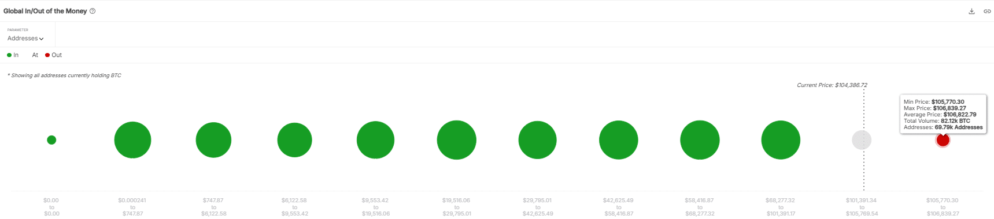Image resolution: width=994 pixels, height=219 pixels.
Task: Click the axis label $105,770.30 to $106,839.27
Action: coord(943,207)
